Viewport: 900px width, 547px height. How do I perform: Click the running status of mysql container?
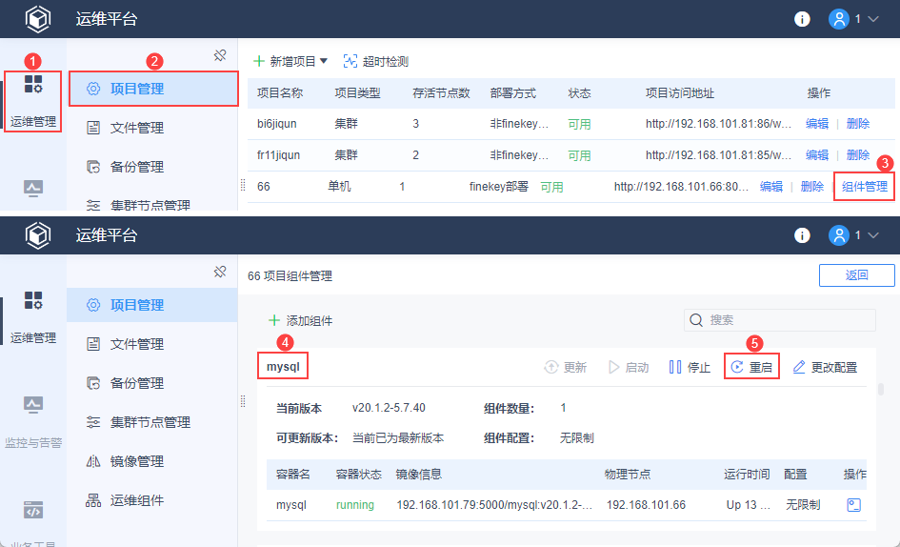(354, 505)
